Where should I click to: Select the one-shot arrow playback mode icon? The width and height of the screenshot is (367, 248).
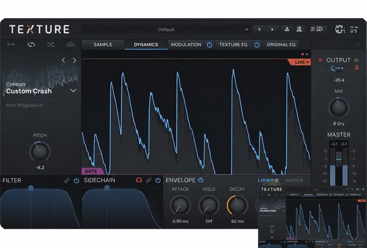point(11,44)
